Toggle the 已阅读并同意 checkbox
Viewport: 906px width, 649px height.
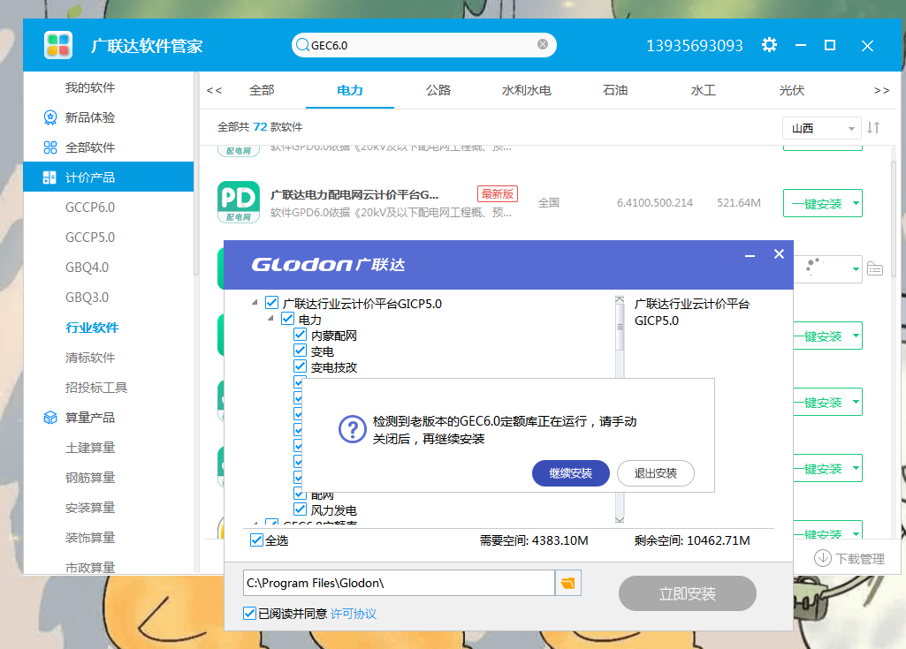click(249, 613)
